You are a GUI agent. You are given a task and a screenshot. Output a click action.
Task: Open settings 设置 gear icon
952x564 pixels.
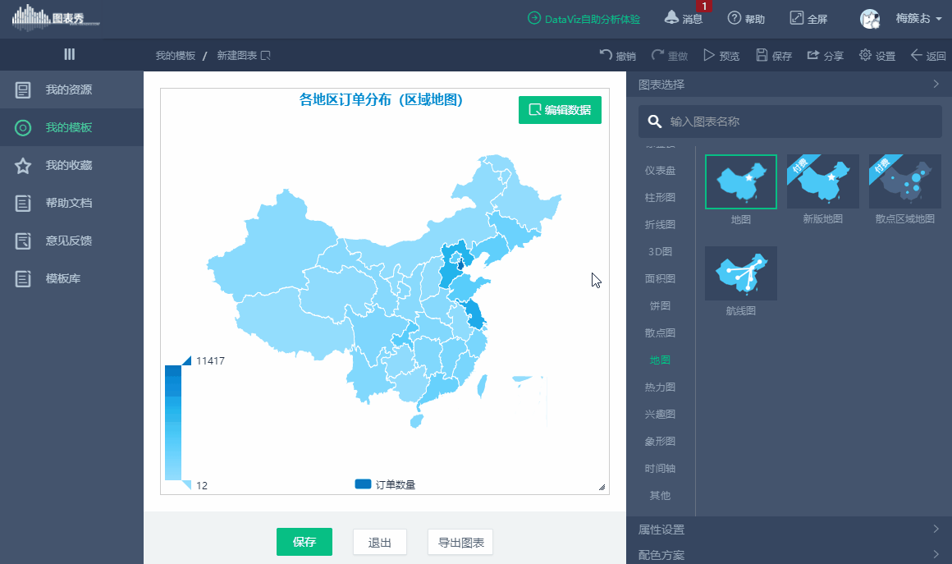[x=865, y=55]
